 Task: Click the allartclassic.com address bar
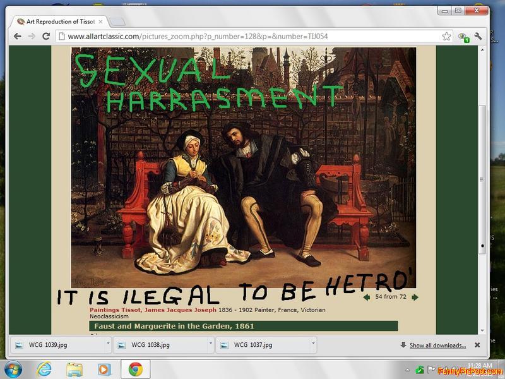tap(254, 37)
